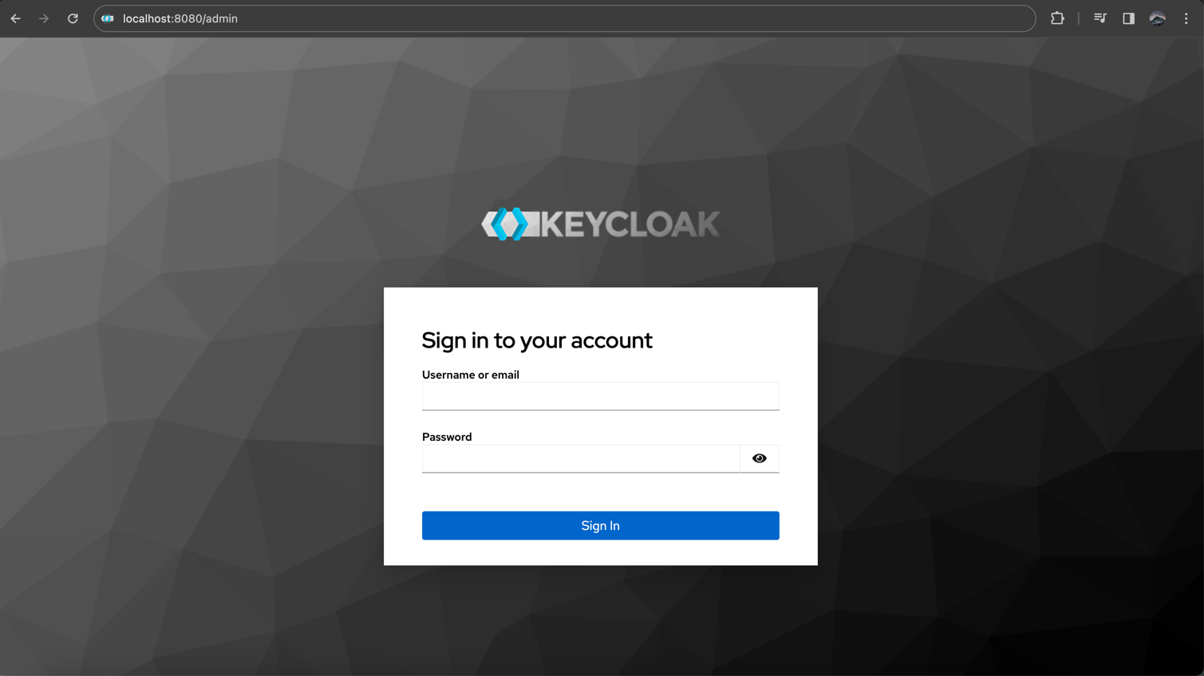Show password using the eye icon
This screenshot has width=1204, height=676.
click(759, 458)
